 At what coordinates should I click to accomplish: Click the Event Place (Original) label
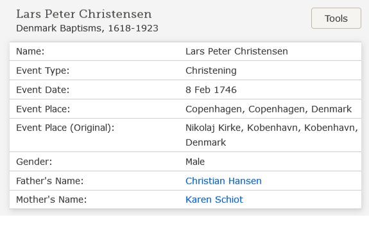tap(65, 128)
